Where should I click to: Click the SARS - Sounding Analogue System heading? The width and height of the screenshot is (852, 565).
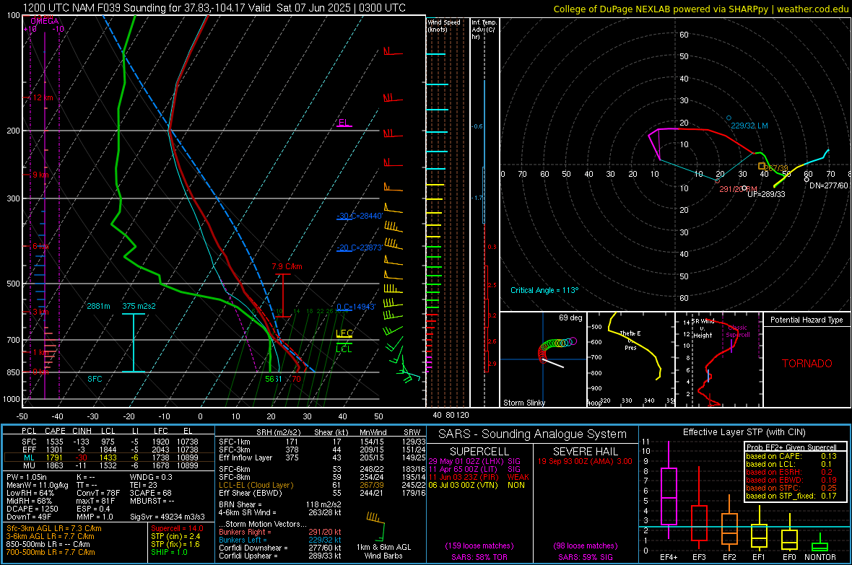[x=533, y=434]
